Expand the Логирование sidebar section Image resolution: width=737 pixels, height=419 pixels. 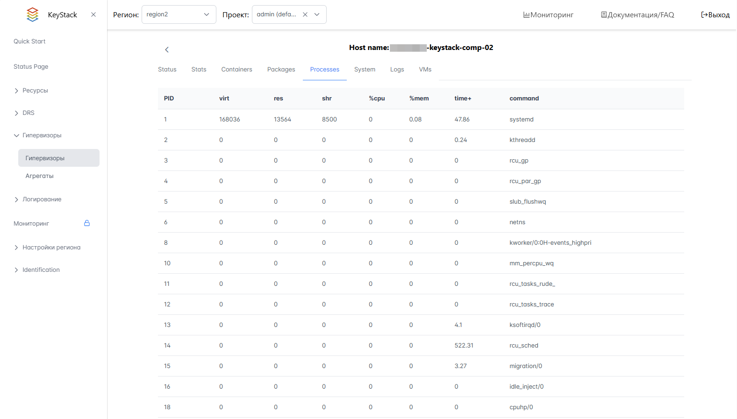click(42, 199)
